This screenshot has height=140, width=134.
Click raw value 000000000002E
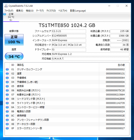tap(115, 116)
